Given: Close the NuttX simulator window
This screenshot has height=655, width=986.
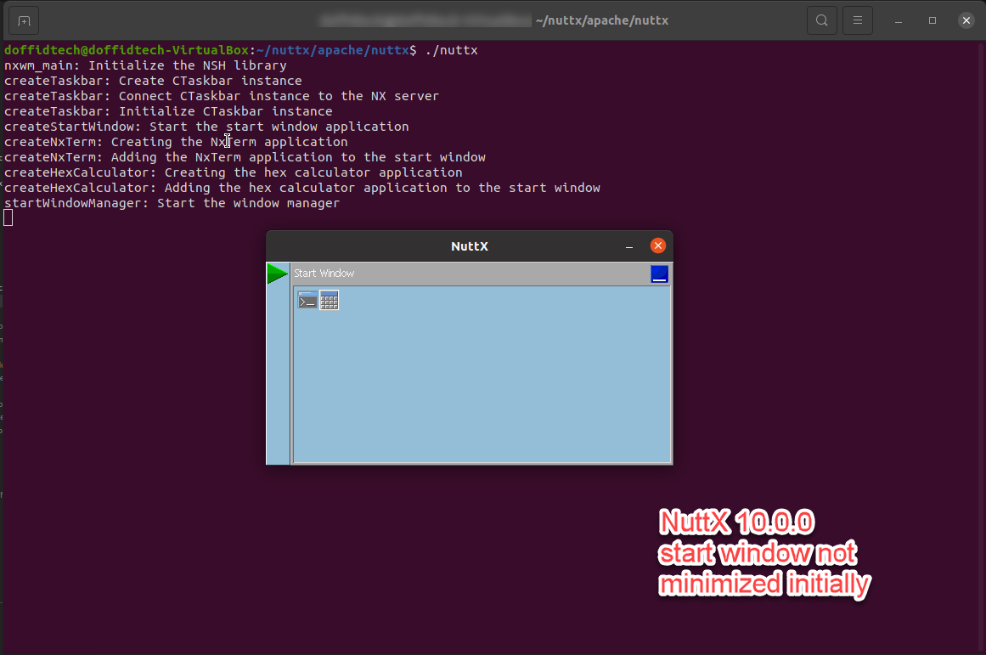Looking at the screenshot, I should 657,246.
